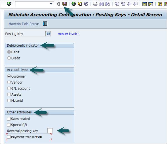Click the green Back arrow icon
The image size is (167, 144).
click(74, 4)
